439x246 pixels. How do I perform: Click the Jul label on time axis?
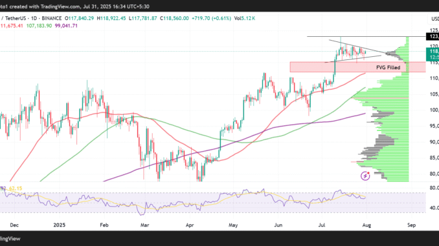(x=322, y=225)
